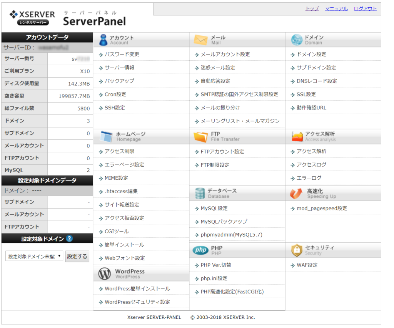The width and height of the screenshot is (394, 328).
Task: Click the ログアウト link
Action: pyautogui.click(x=366, y=8)
